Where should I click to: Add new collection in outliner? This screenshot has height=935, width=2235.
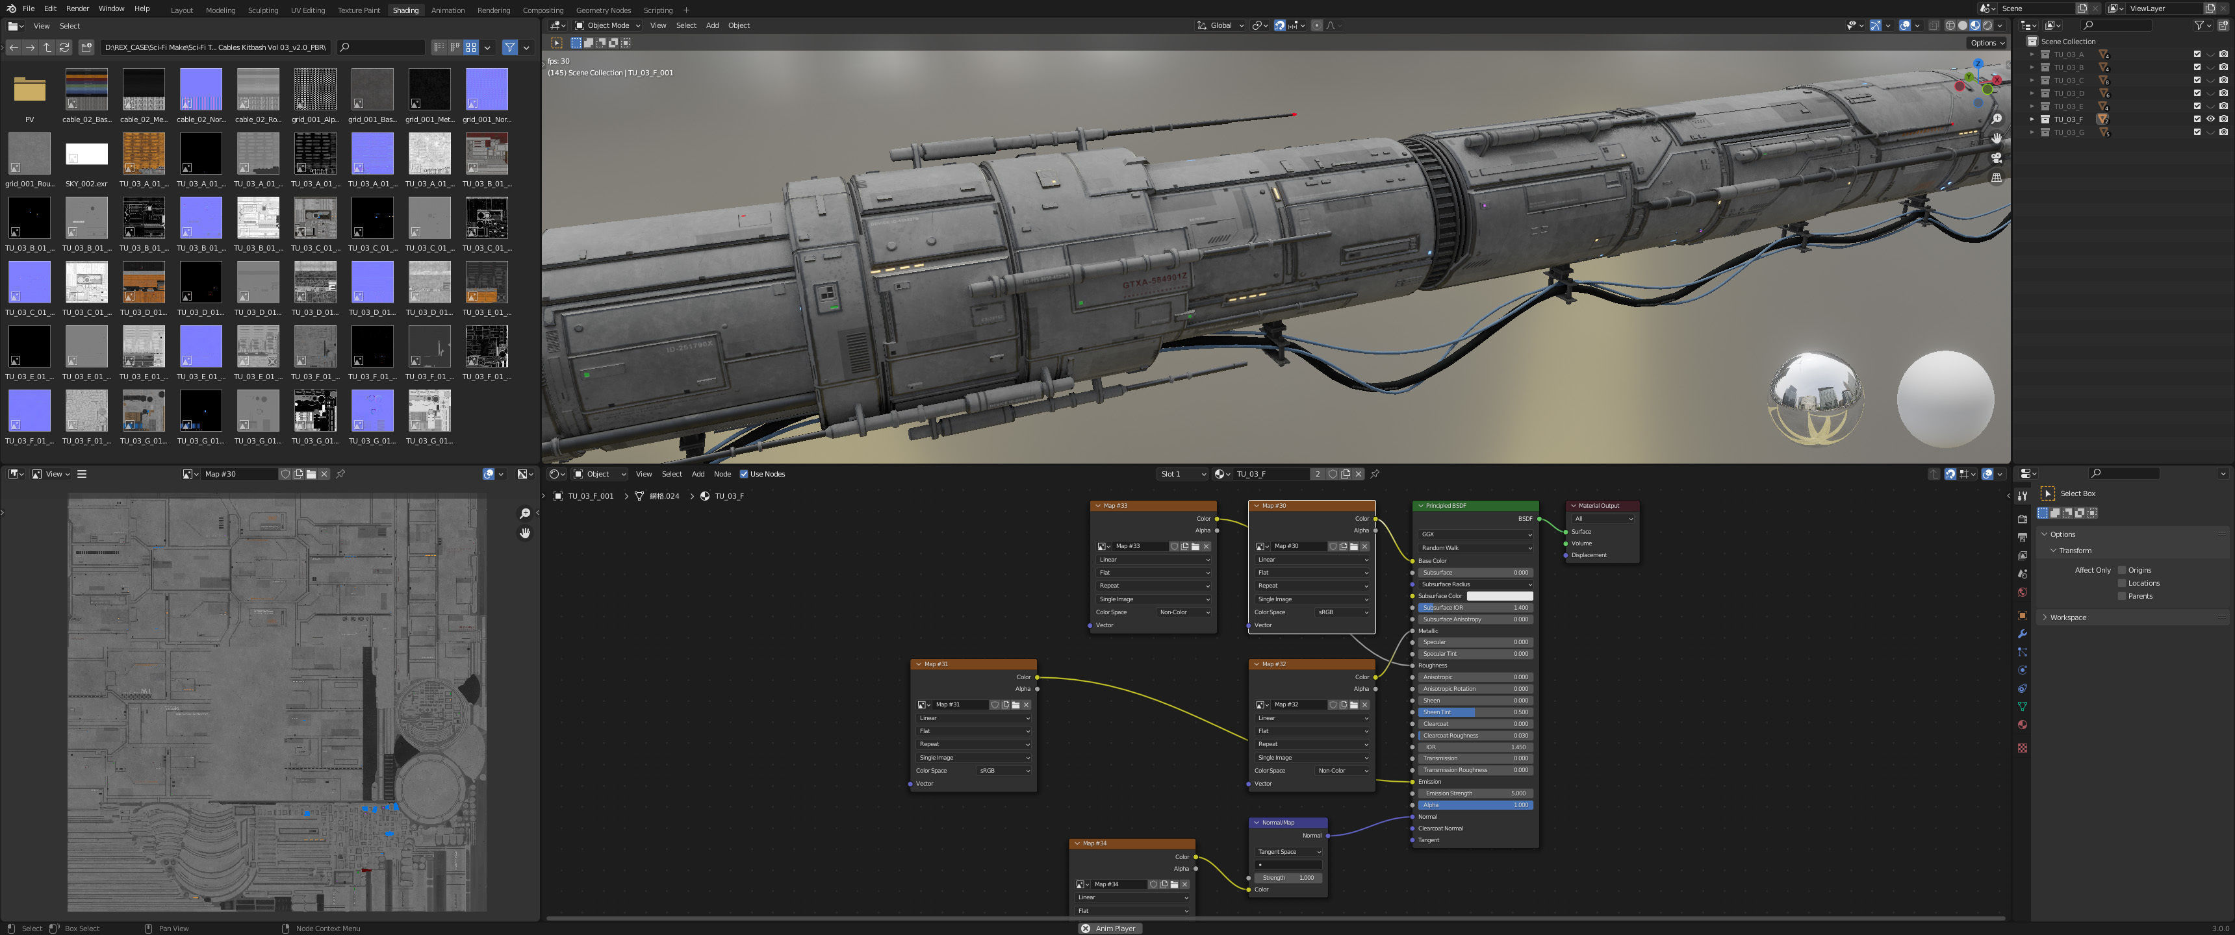tap(2225, 25)
